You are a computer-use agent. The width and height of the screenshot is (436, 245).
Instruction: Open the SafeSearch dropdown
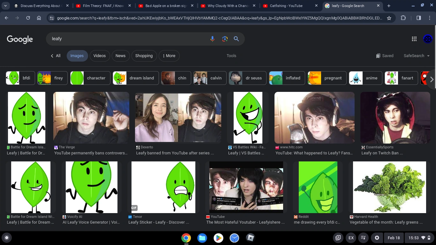point(416,56)
